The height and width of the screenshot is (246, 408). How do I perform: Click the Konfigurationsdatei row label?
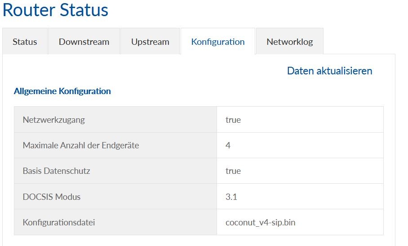pyautogui.click(x=59, y=222)
